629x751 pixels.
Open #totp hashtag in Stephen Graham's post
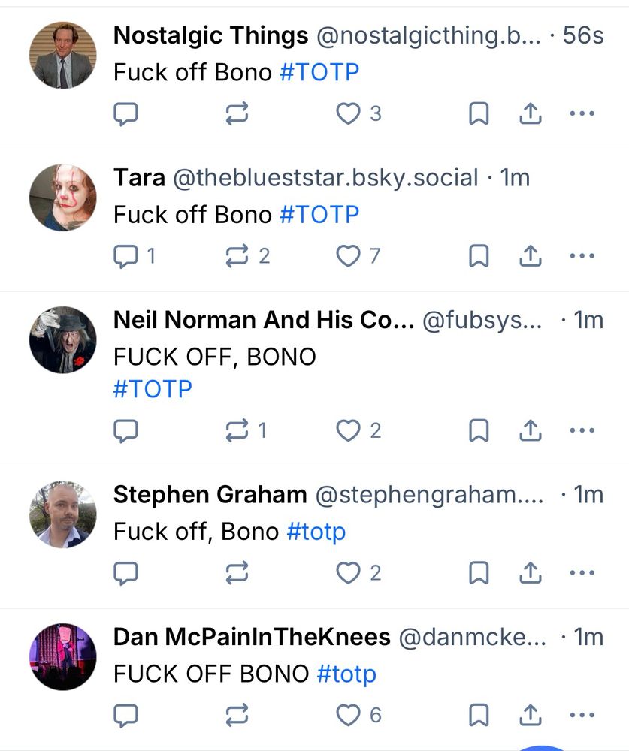(316, 532)
